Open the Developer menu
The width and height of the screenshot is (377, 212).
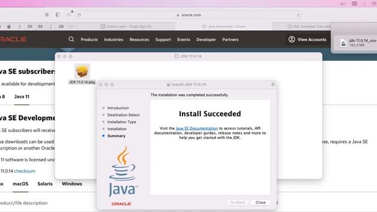tap(206, 39)
